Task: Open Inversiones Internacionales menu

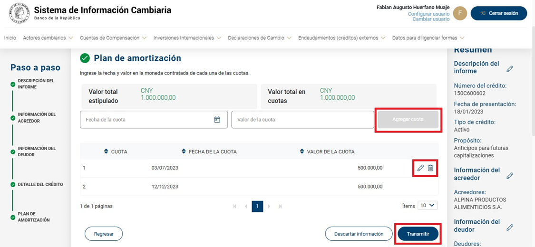Action: (x=187, y=38)
